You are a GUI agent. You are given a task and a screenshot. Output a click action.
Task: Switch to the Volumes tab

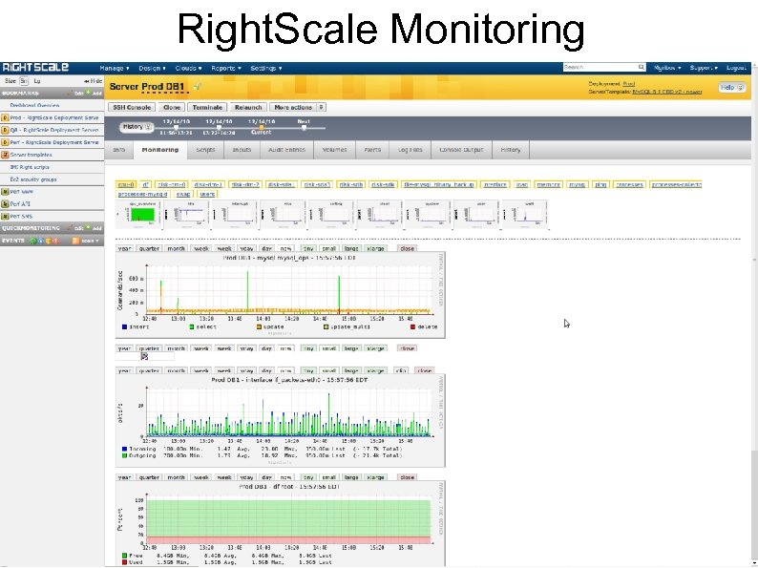(334, 150)
